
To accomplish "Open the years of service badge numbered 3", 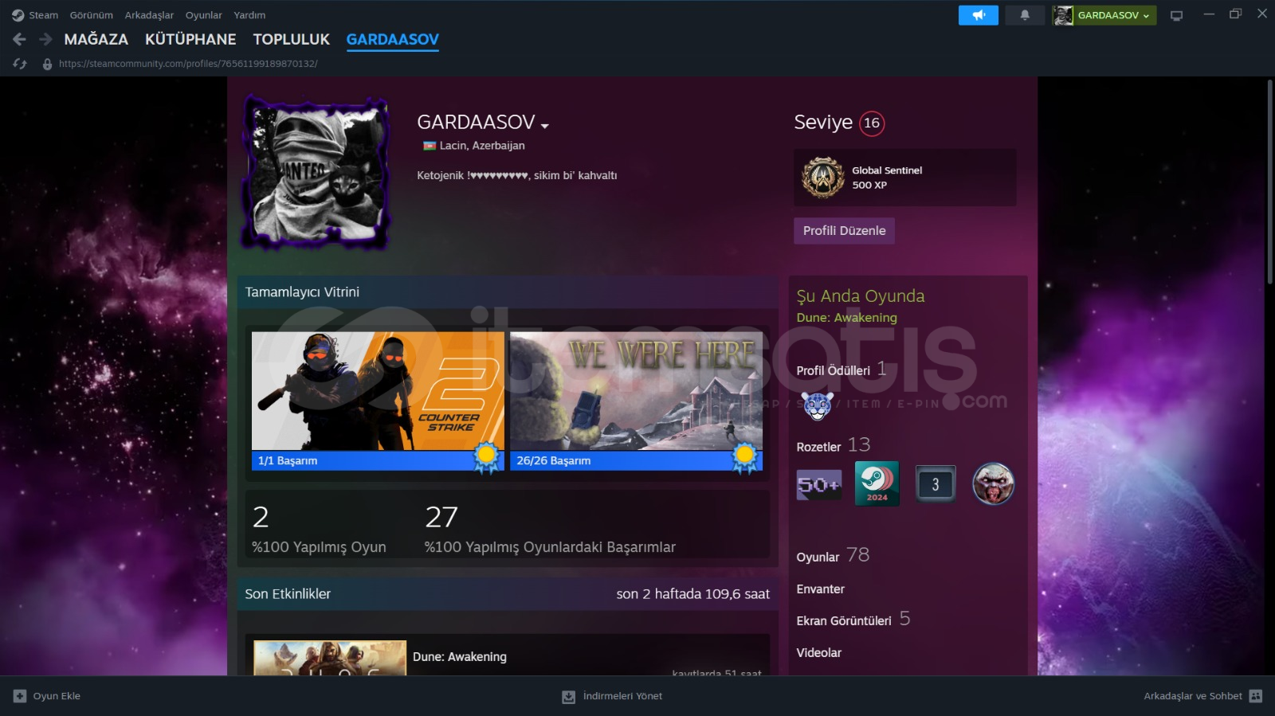I will 936,483.
